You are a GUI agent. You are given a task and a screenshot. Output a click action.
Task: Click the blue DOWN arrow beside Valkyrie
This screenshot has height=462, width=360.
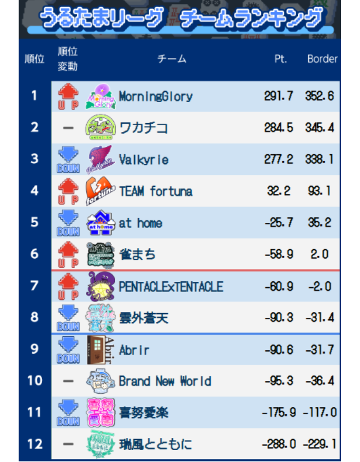[68, 160]
